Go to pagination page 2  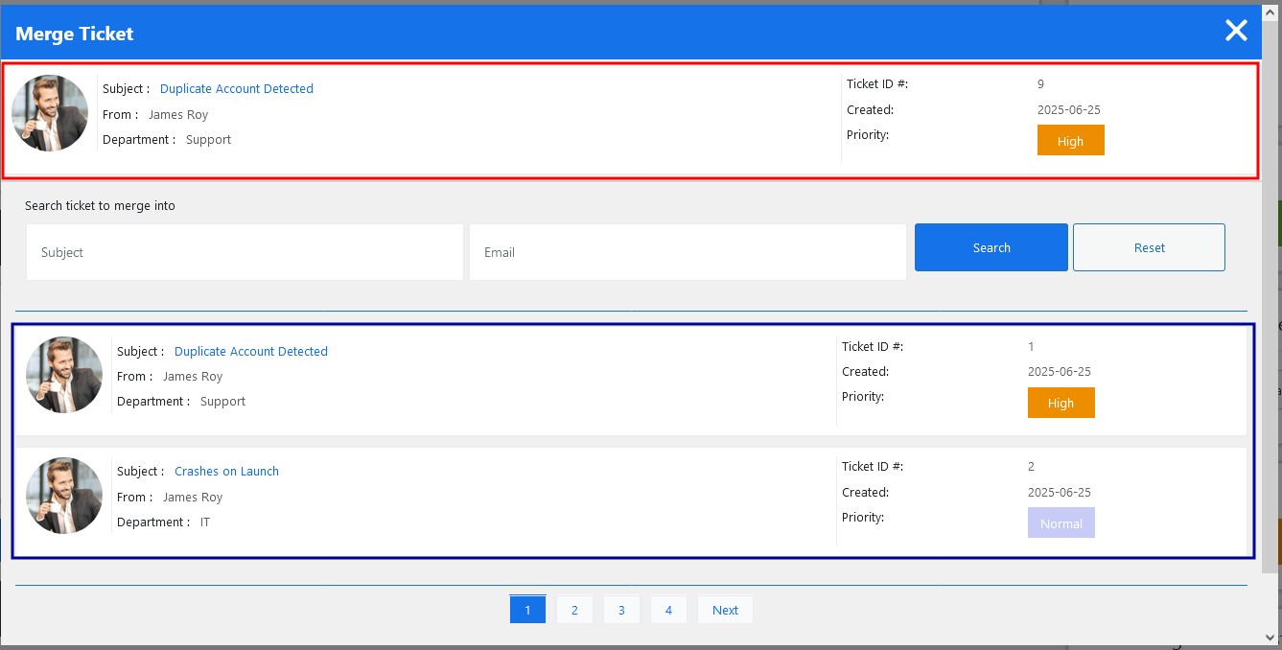[574, 610]
